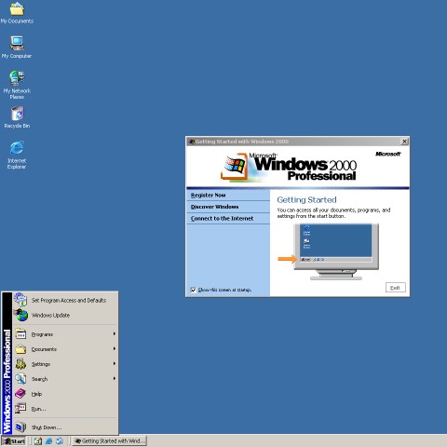Select Run... in the Start menu
Viewport: 447px width, 447px height.
tap(65, 409)
